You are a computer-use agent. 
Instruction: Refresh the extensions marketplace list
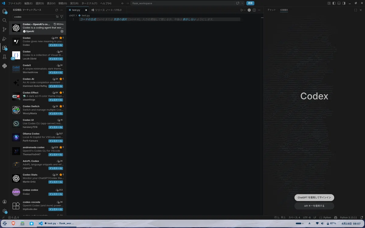(x=57, y=10)
